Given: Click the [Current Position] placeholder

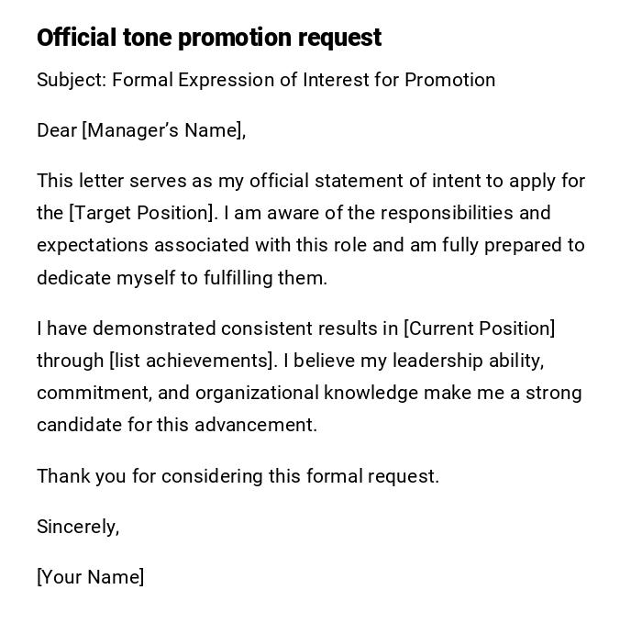Looking at the screenshot, I should click(479, 328).
